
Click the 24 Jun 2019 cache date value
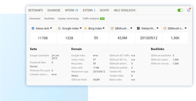(55, 57)
